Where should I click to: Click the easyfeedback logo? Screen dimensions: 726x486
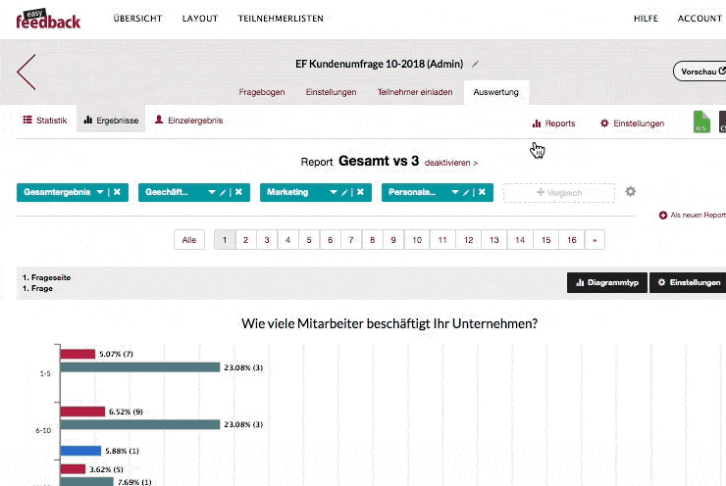48,19
